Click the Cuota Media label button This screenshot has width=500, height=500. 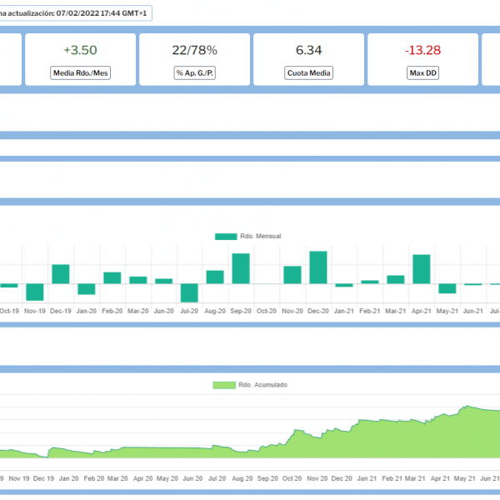308,73
